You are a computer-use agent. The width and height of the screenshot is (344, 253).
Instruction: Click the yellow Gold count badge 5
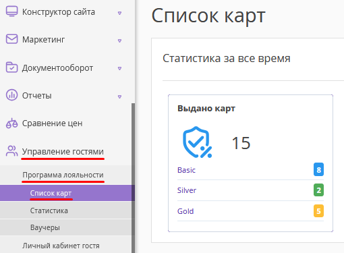pyautogui.click(x=318, y=211)
